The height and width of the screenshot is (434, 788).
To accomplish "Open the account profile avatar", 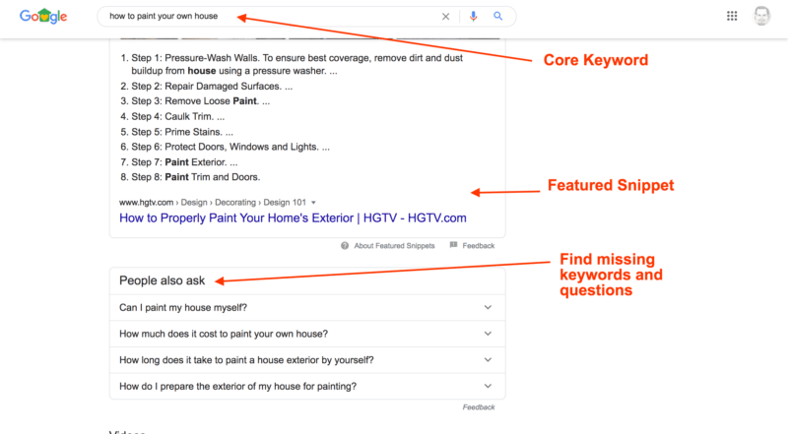I will point(761,16).
